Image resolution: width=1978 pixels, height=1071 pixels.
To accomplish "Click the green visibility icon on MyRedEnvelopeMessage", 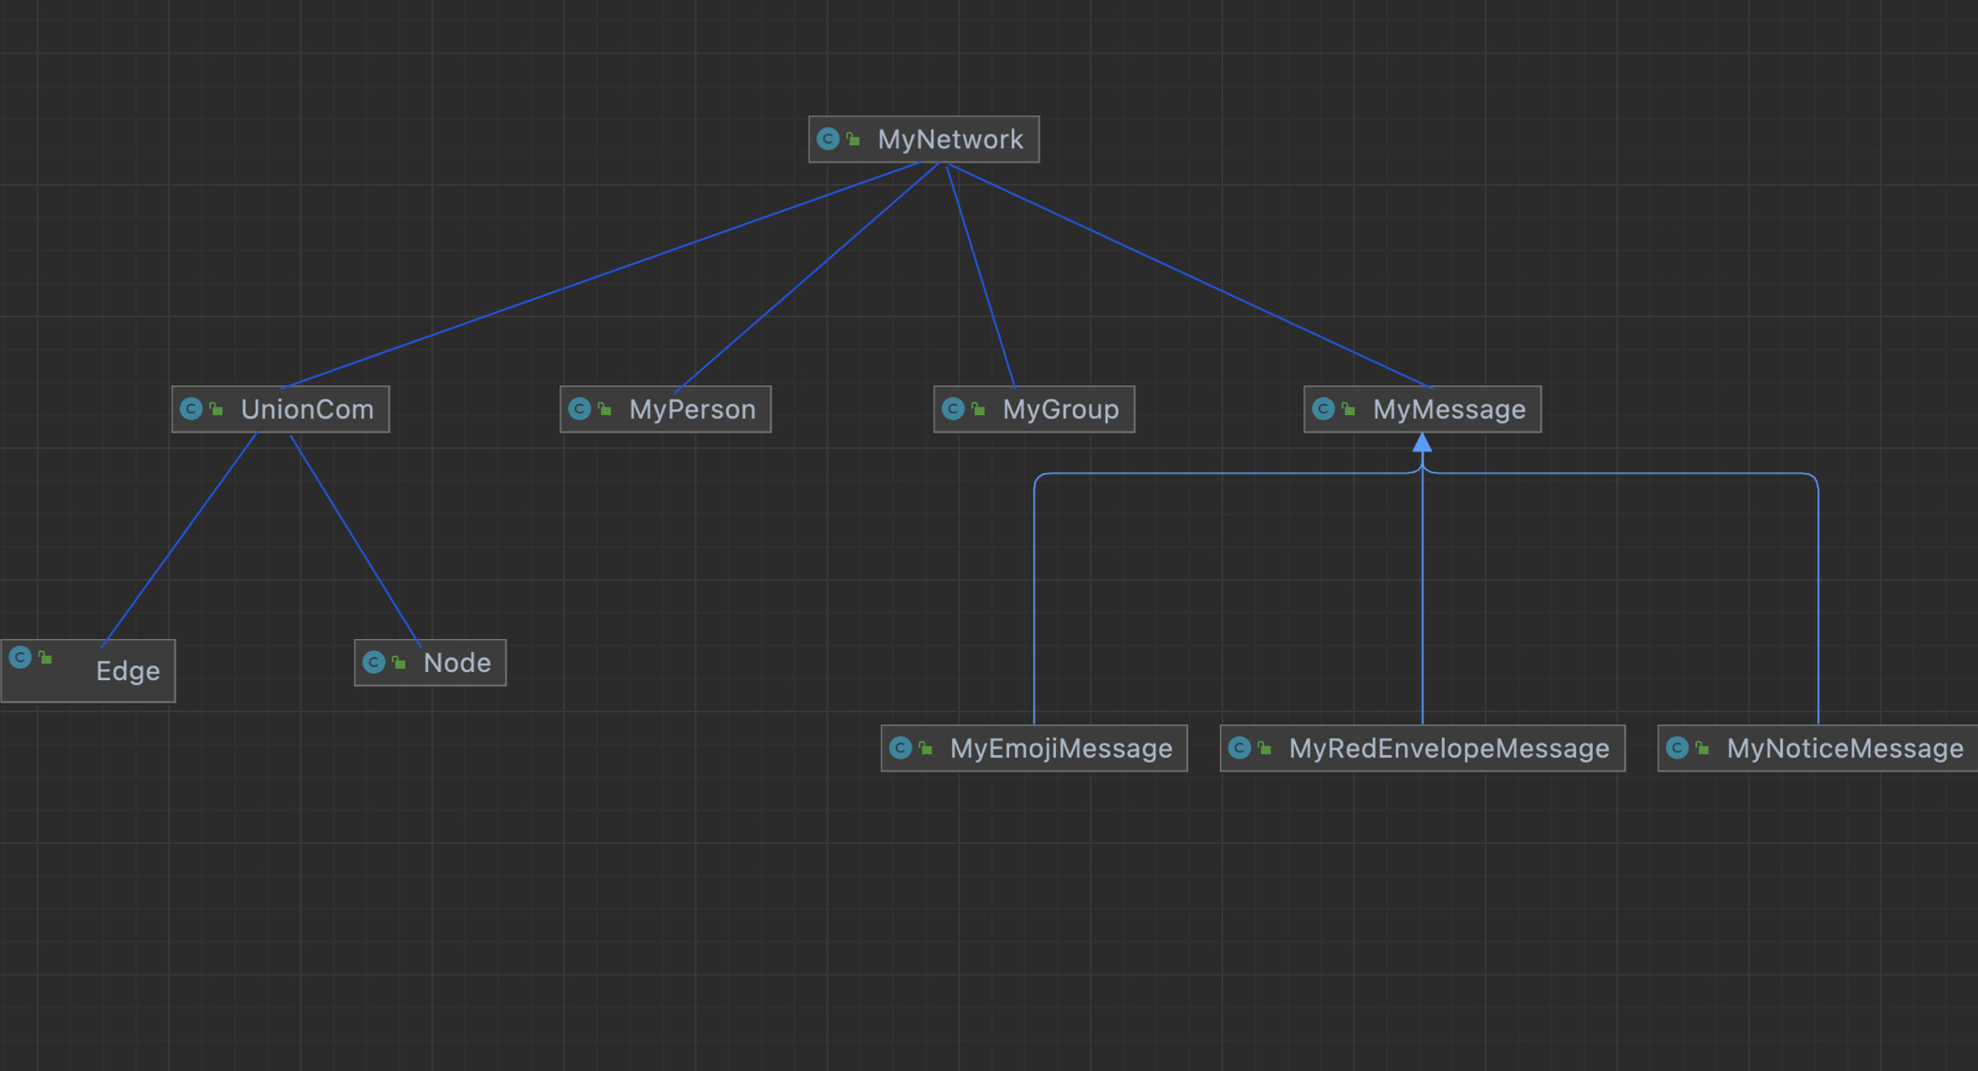I will click(x=1266, y=749).
